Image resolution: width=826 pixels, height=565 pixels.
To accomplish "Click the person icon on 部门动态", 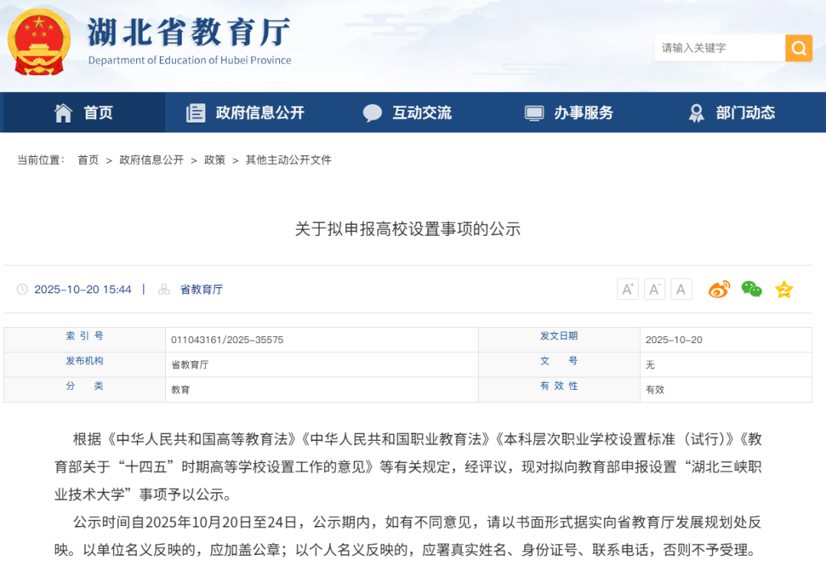I will pyautogui.click(x=696, y=112).
